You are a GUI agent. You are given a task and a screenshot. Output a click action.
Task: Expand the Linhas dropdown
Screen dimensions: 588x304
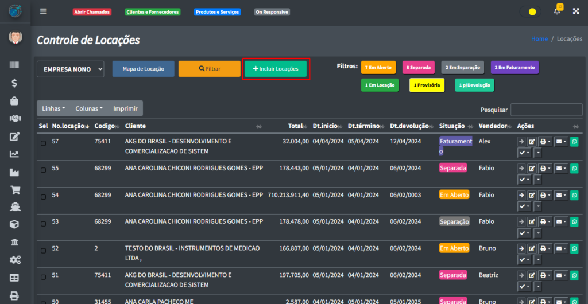coord(53,108)
